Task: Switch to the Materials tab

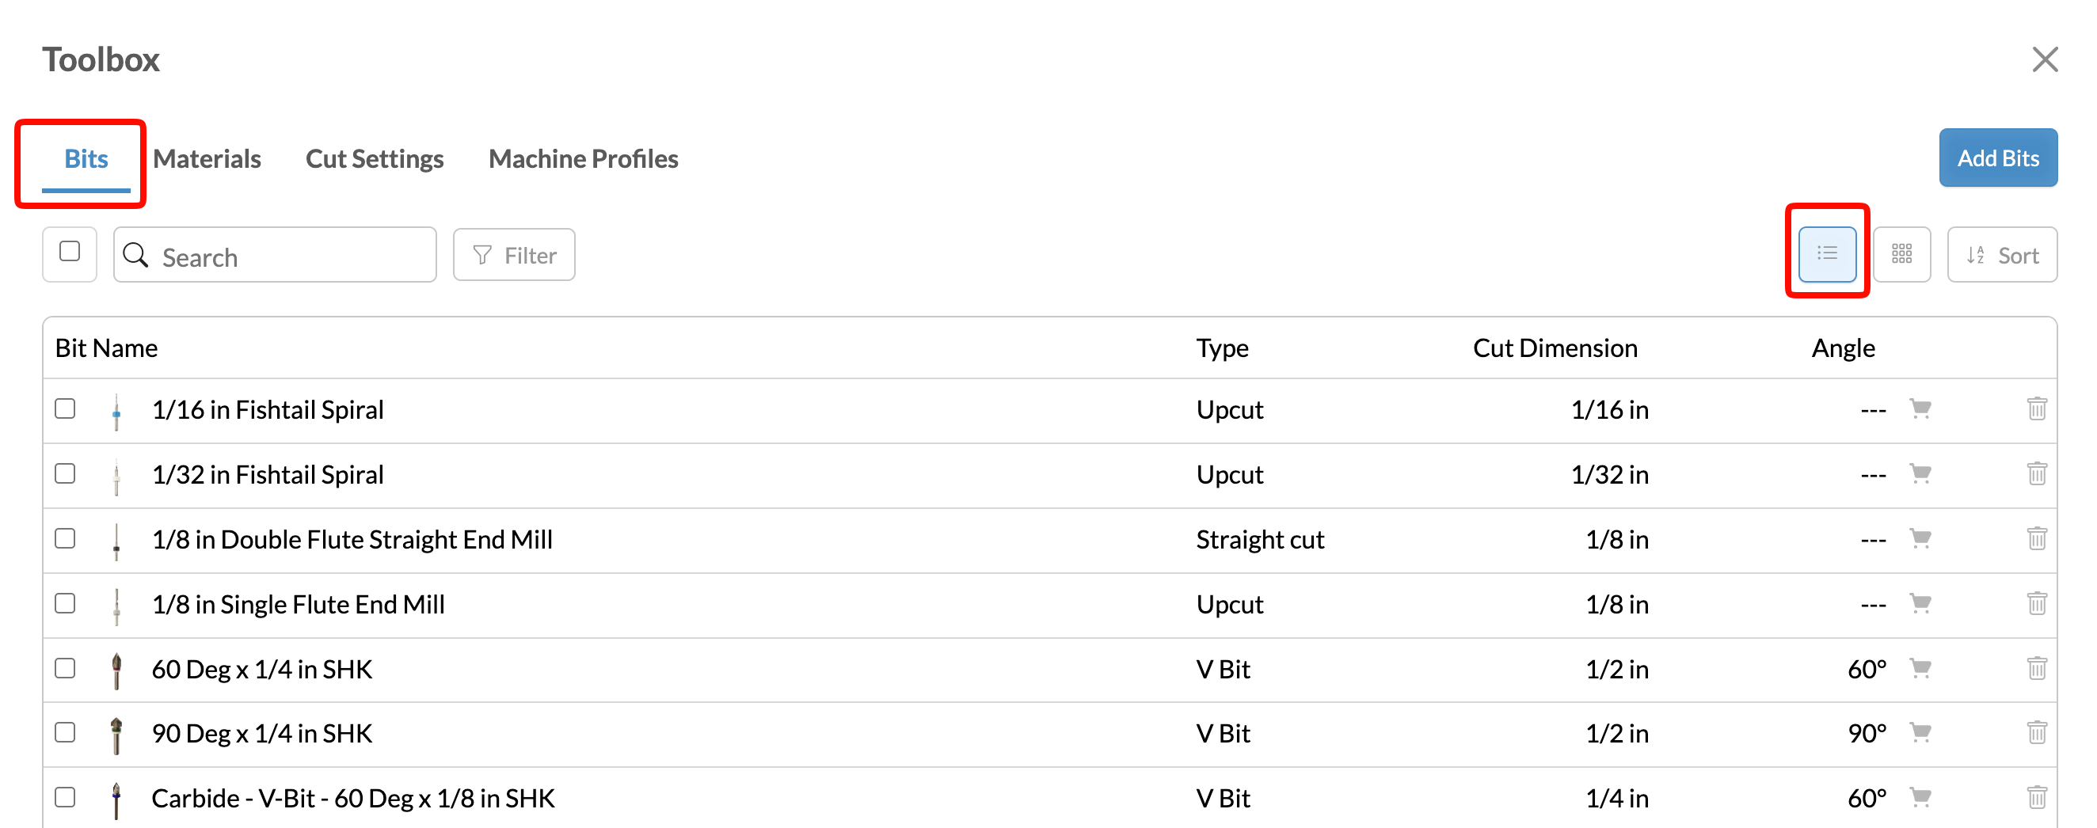Action: pos(207,158)
